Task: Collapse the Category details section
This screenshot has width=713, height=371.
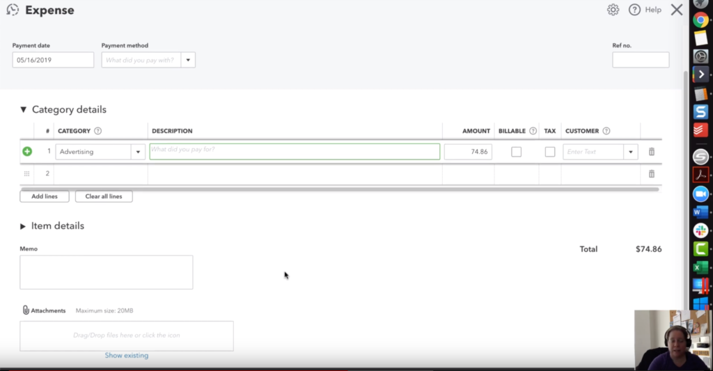Action: [x=23, y=110]
